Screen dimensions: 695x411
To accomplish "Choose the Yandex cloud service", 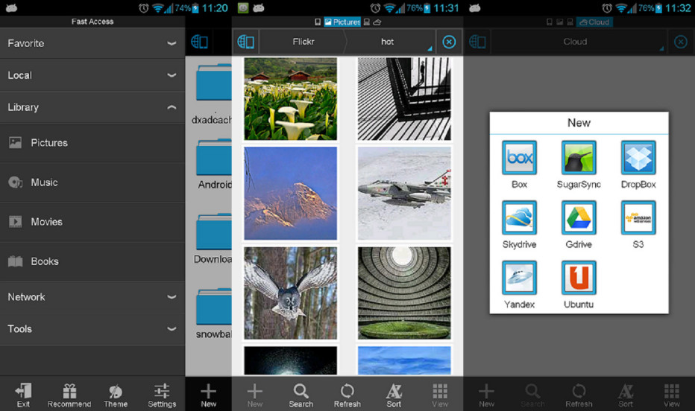I will [x=519, y=278].
